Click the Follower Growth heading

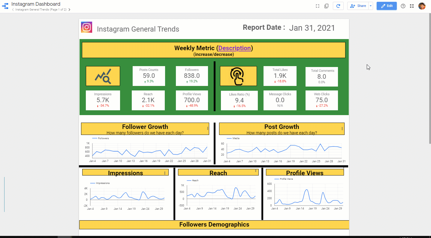pyautogui.click(x=145, y=127)
